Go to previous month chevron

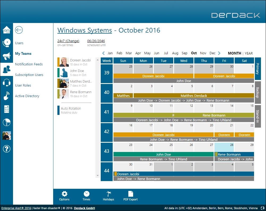pyautogui.click(x=103, y=53)
